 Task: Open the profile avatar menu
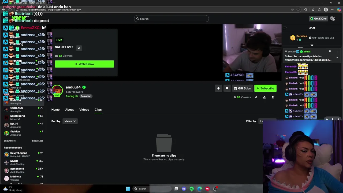coord(333,19)
